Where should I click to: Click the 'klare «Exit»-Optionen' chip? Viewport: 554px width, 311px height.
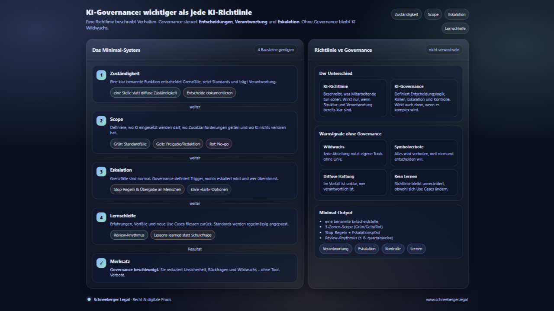click(209, 189)
